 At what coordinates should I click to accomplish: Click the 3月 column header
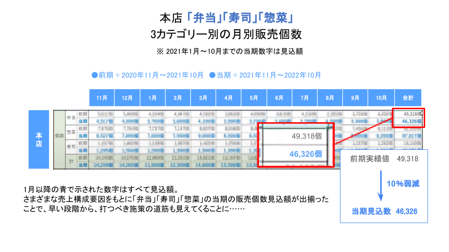click(x=203, y=98)
